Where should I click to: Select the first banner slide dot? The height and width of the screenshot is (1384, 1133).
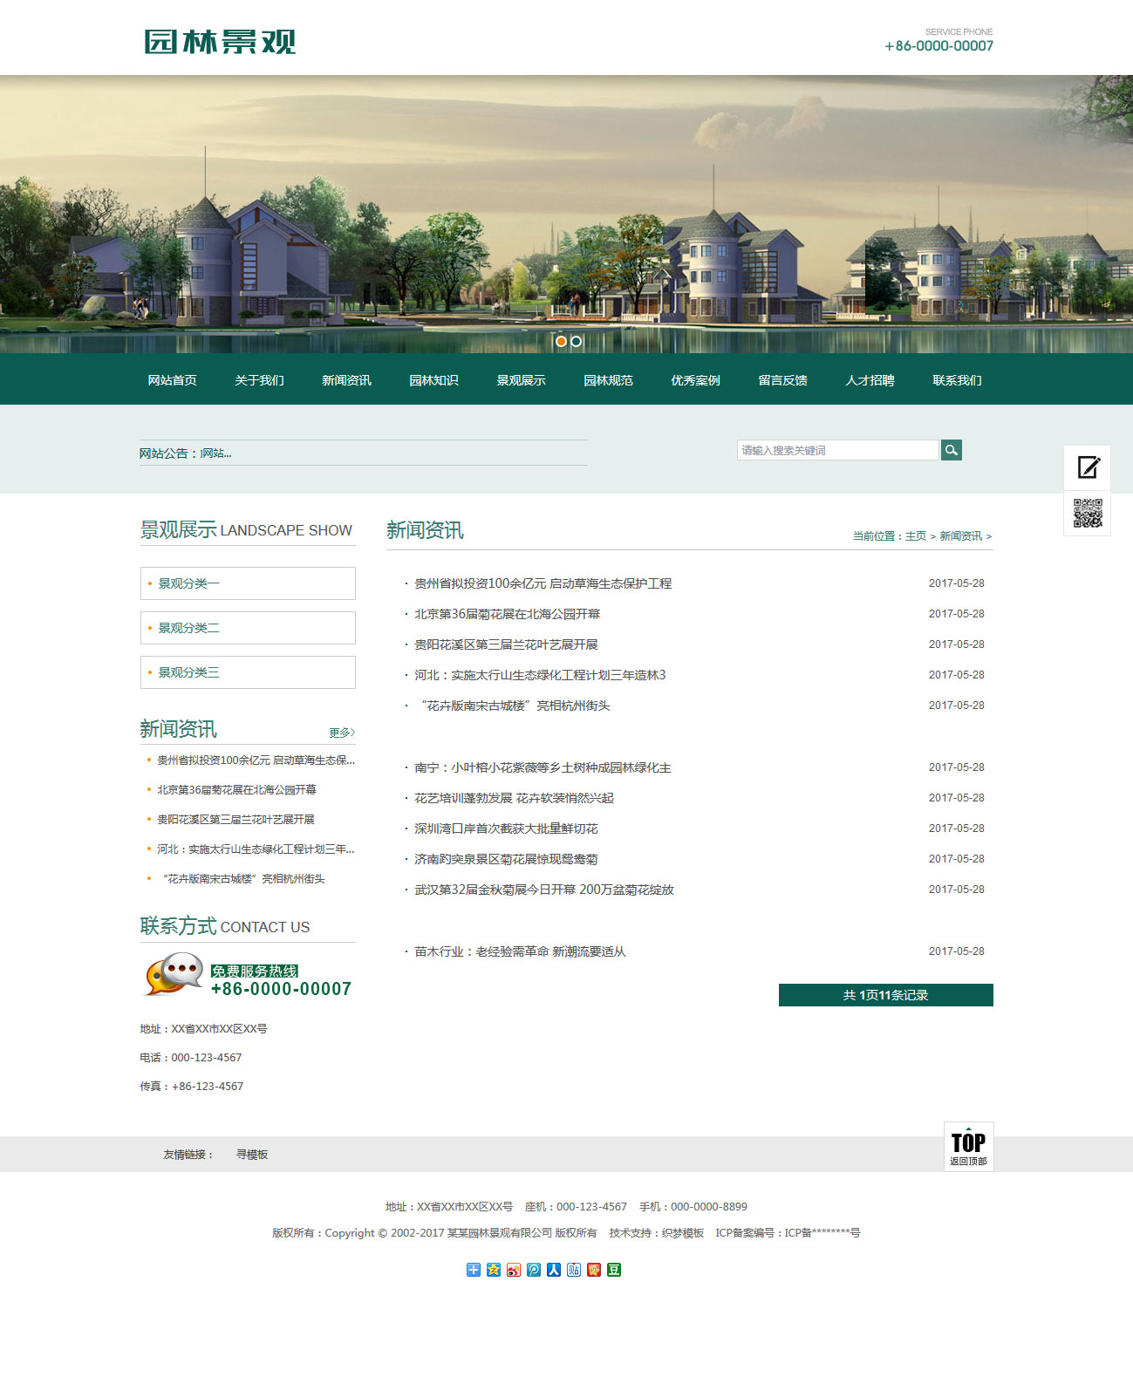(x=561, y=341)
